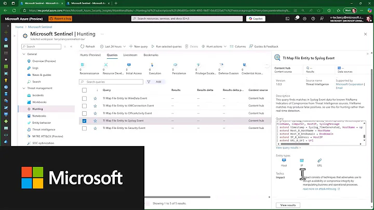Favorite the Syslog Event query star

click(95, 121)
